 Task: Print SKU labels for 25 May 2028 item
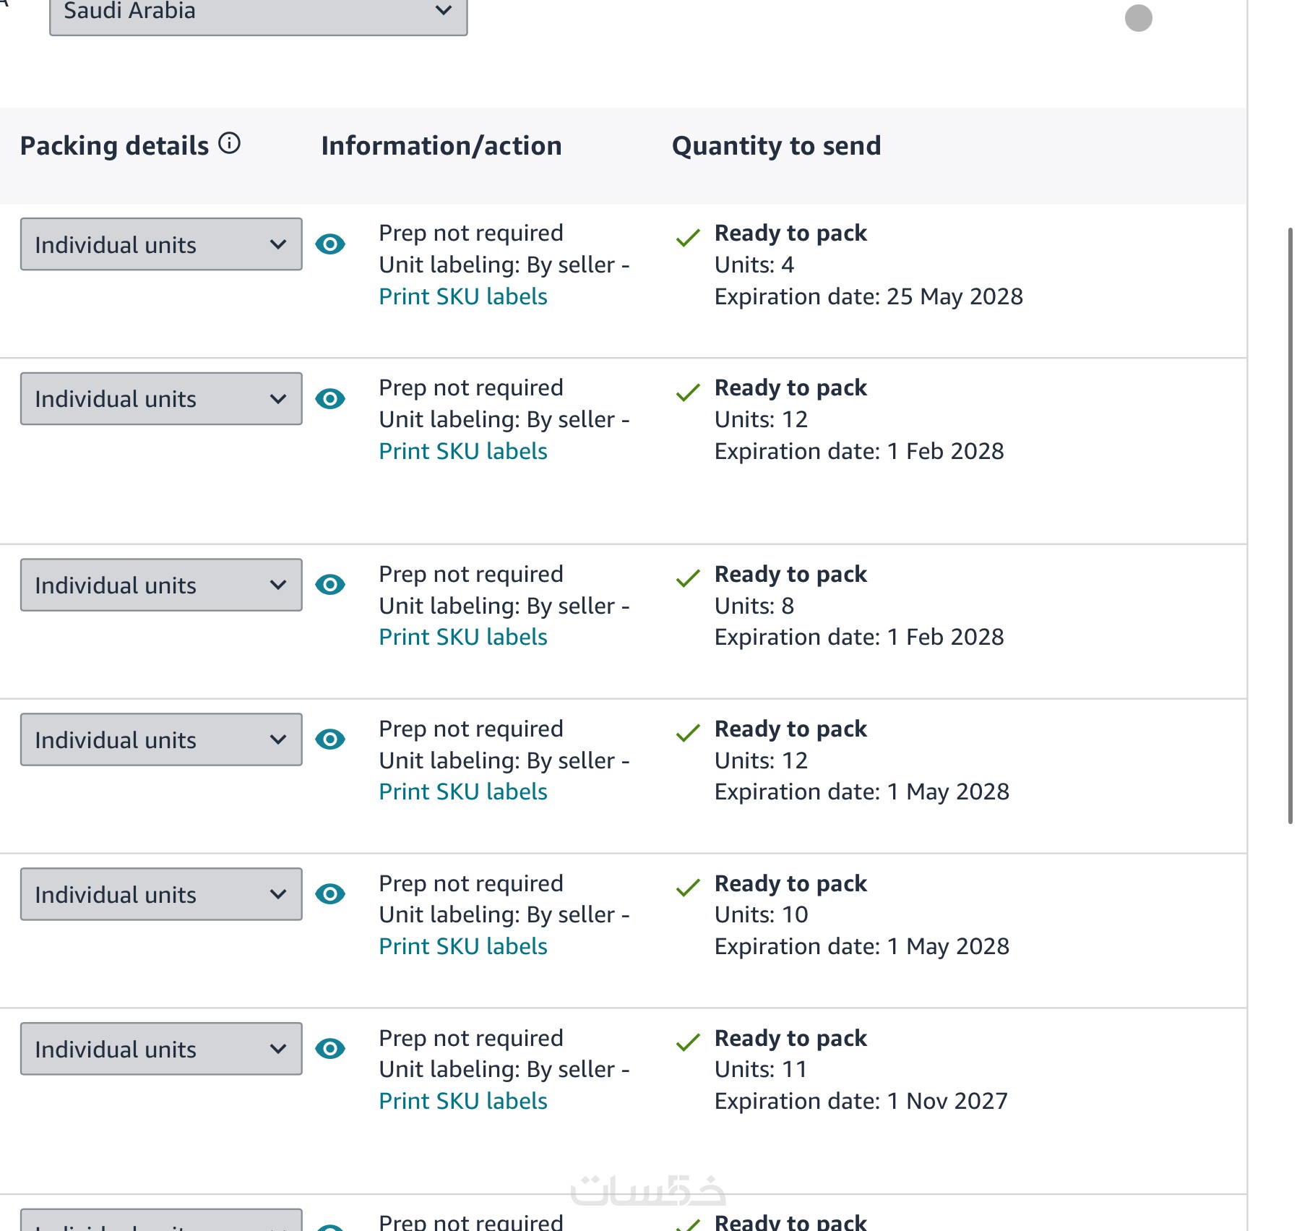(x=462, y=297)
